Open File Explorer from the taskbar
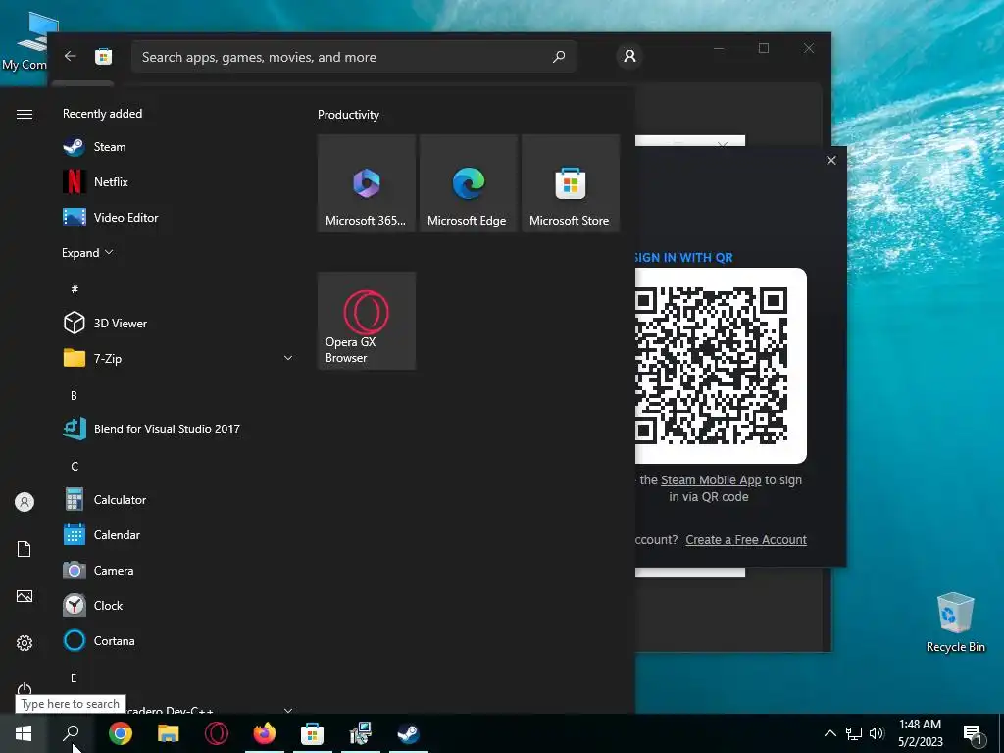 (169, 733)
